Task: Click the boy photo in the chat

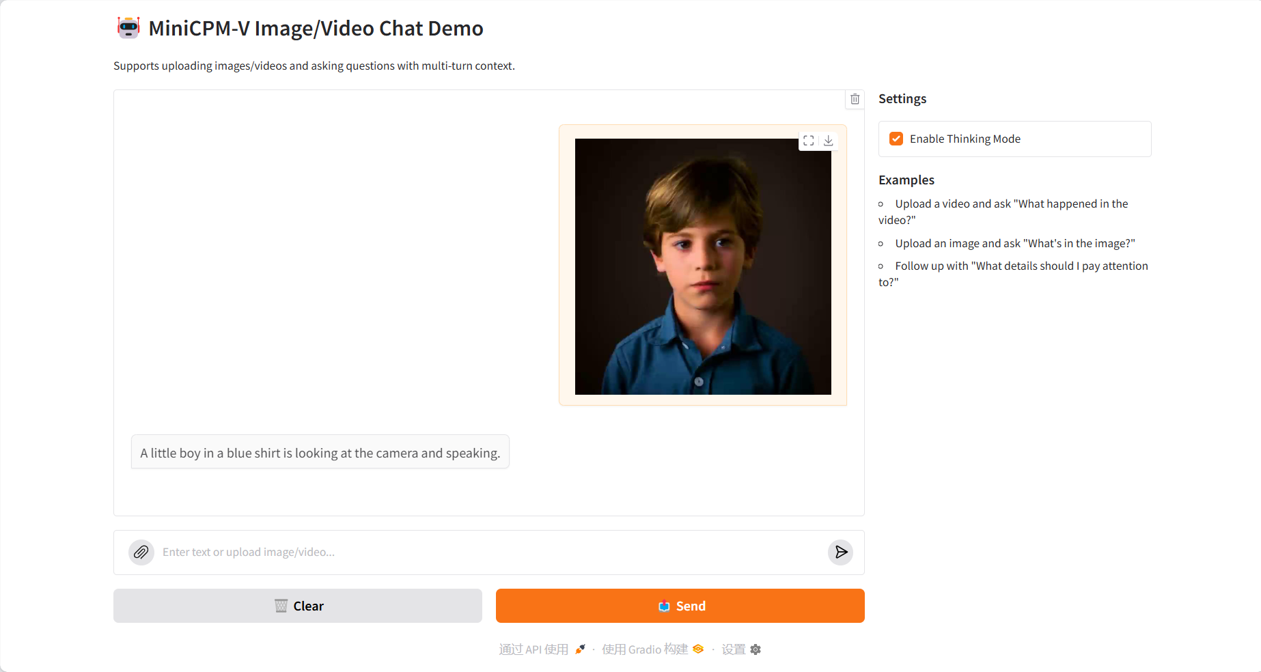Action: (703, 266)
